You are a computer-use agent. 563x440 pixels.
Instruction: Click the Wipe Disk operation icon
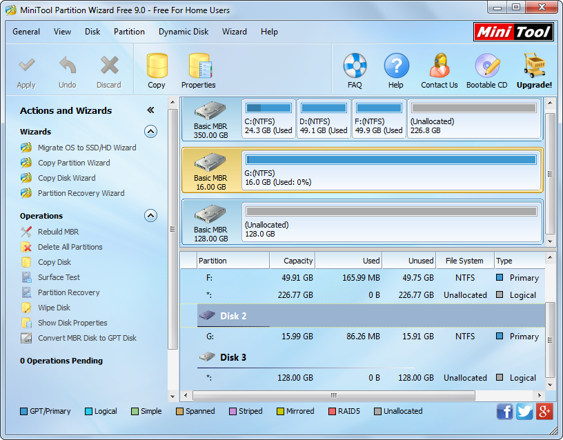point(26,308)
